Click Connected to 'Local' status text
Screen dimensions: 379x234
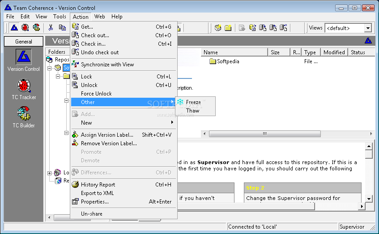252,227
